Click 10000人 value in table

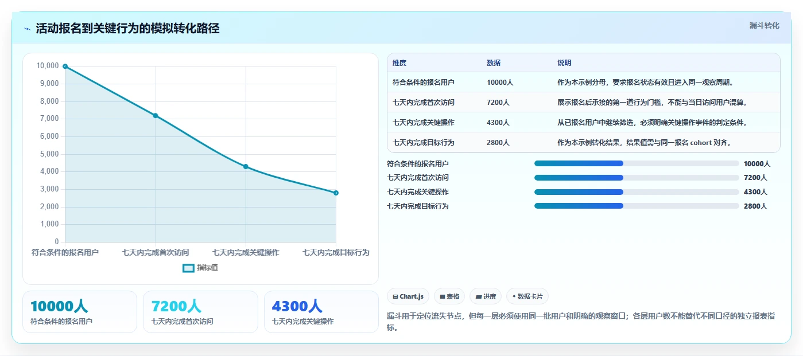tap(500, 83)
